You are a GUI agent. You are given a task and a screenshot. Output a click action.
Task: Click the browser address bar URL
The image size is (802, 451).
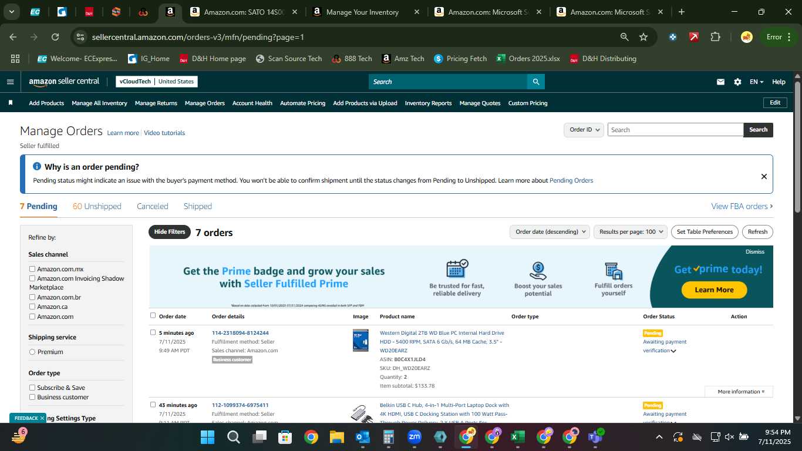(198, 37)
